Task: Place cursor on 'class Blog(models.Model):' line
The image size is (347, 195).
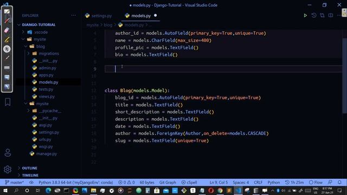Action: pyautogui.click(x=137, y=90)
